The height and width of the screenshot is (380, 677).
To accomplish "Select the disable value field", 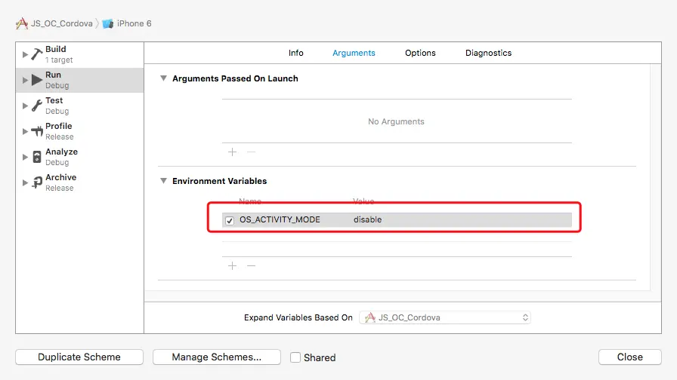I will (368, 220).
